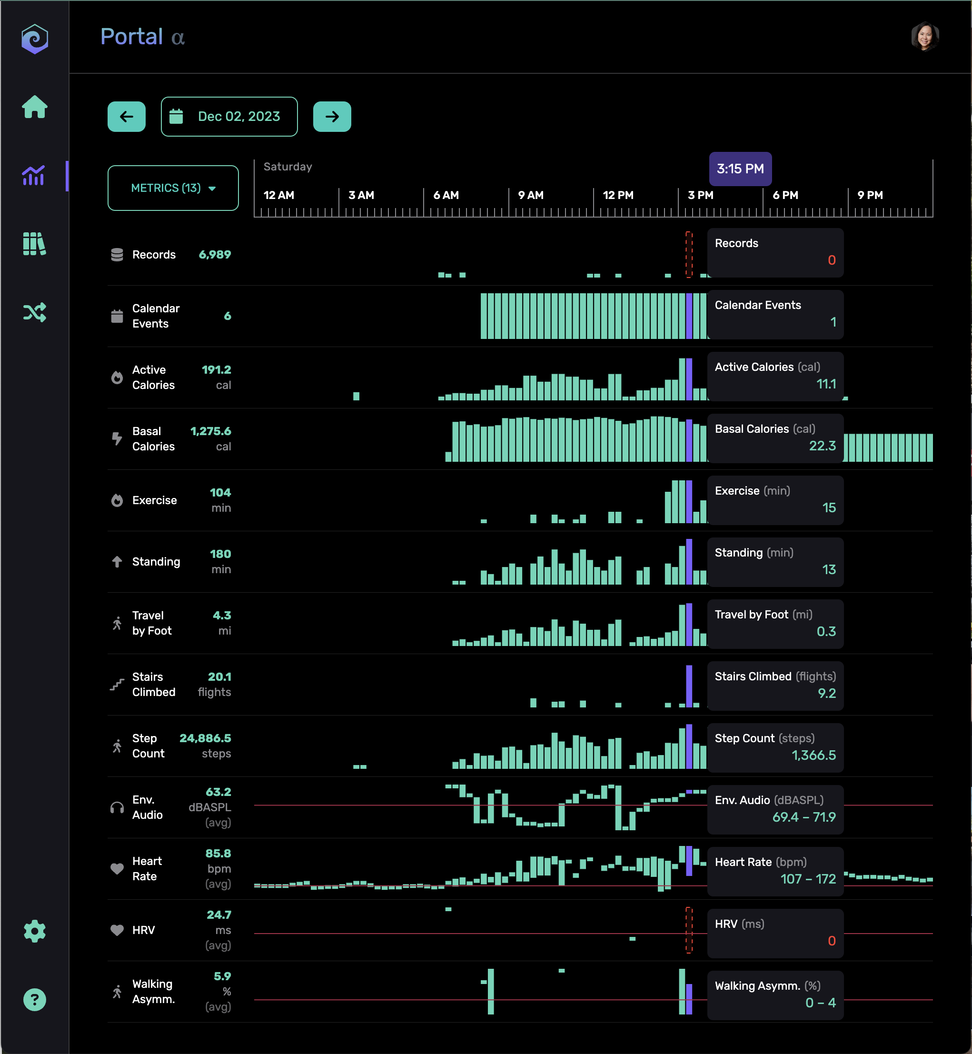Select the Heart Rate metric row label
Screen dimensions: 972x1054
click(147, 868)
